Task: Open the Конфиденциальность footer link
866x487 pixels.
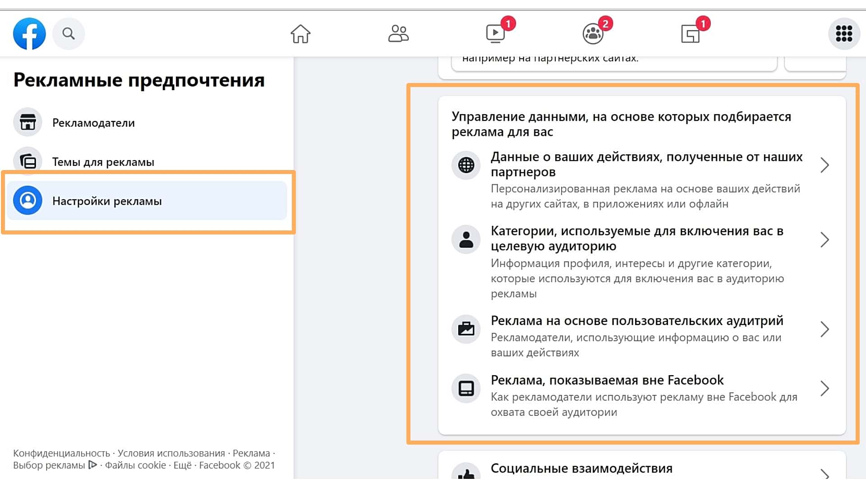Action: pos(61,453)
